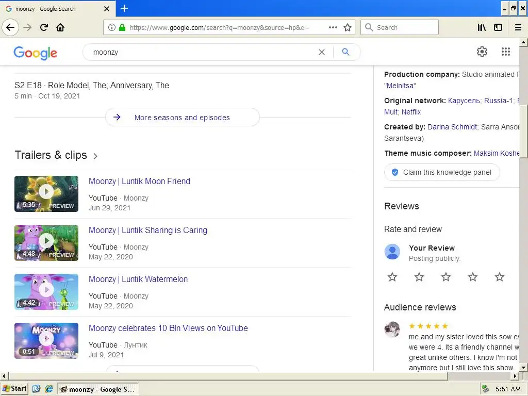Click More seasons and episodes button
The height and width of the screenshot is (396, 528).
point(182,117)
